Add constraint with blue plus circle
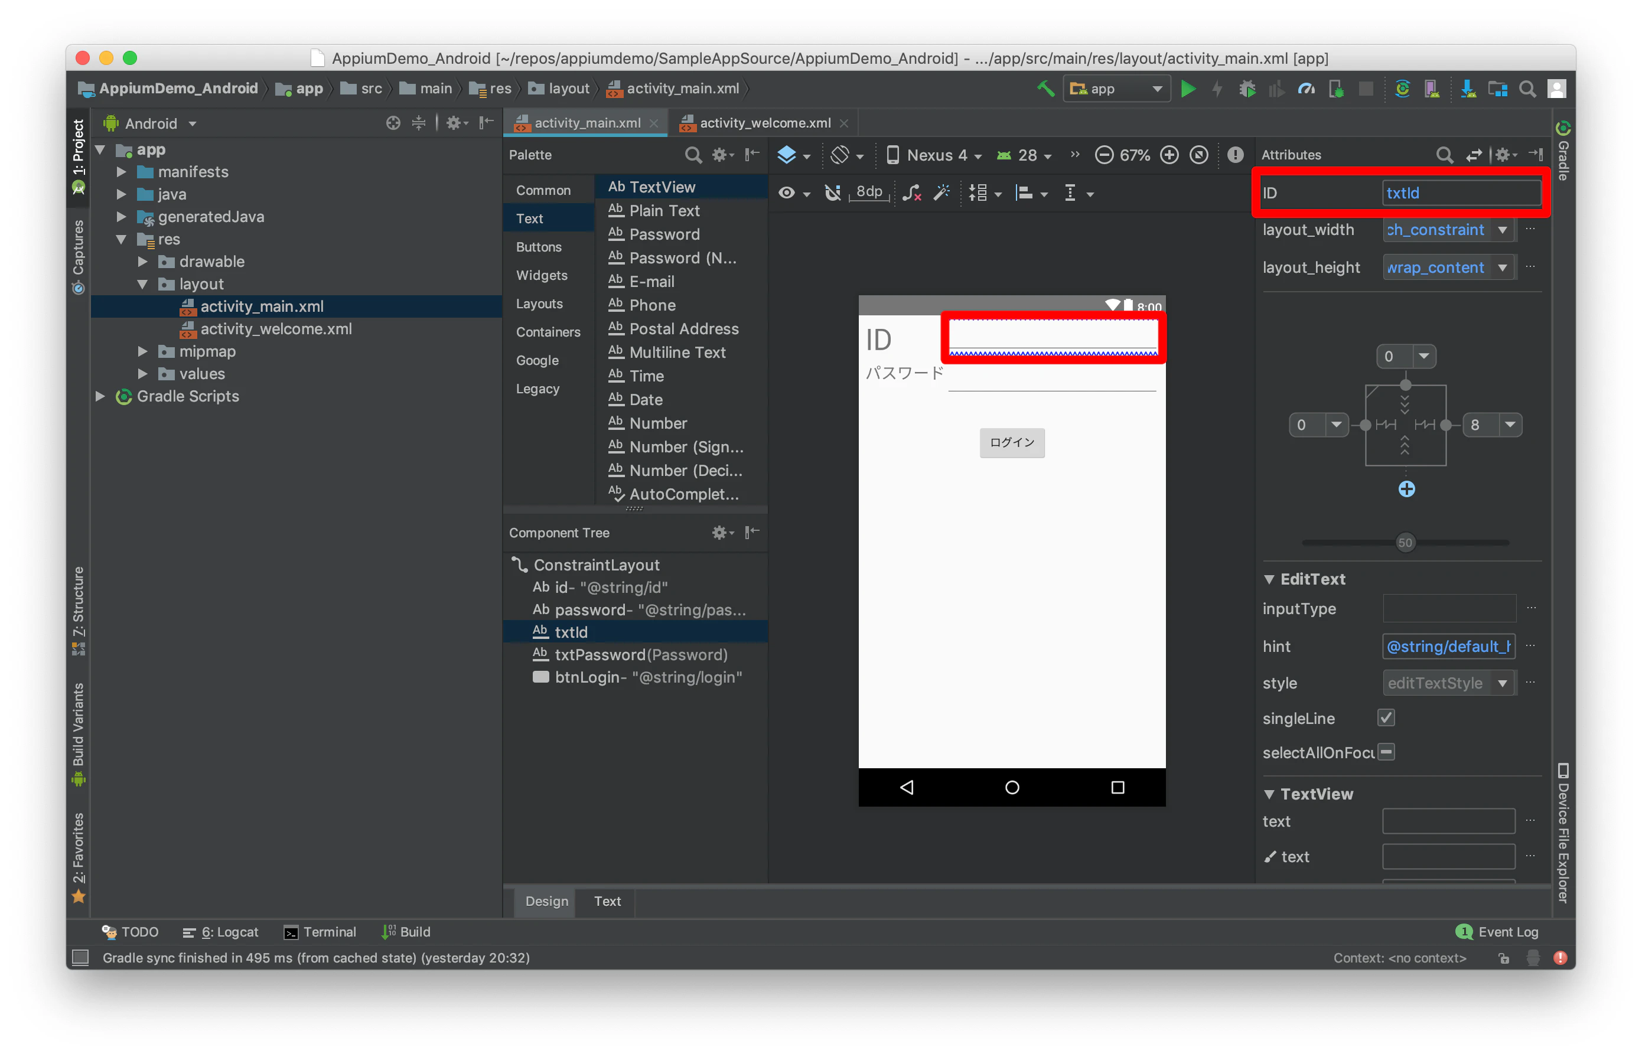The height and width of the screenshot is (1057, 1642). (x=1406, y=489)
